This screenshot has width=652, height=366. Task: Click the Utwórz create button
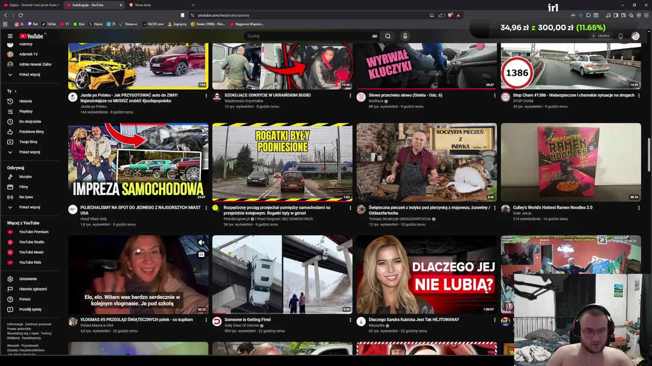click(x=601, y=36)
